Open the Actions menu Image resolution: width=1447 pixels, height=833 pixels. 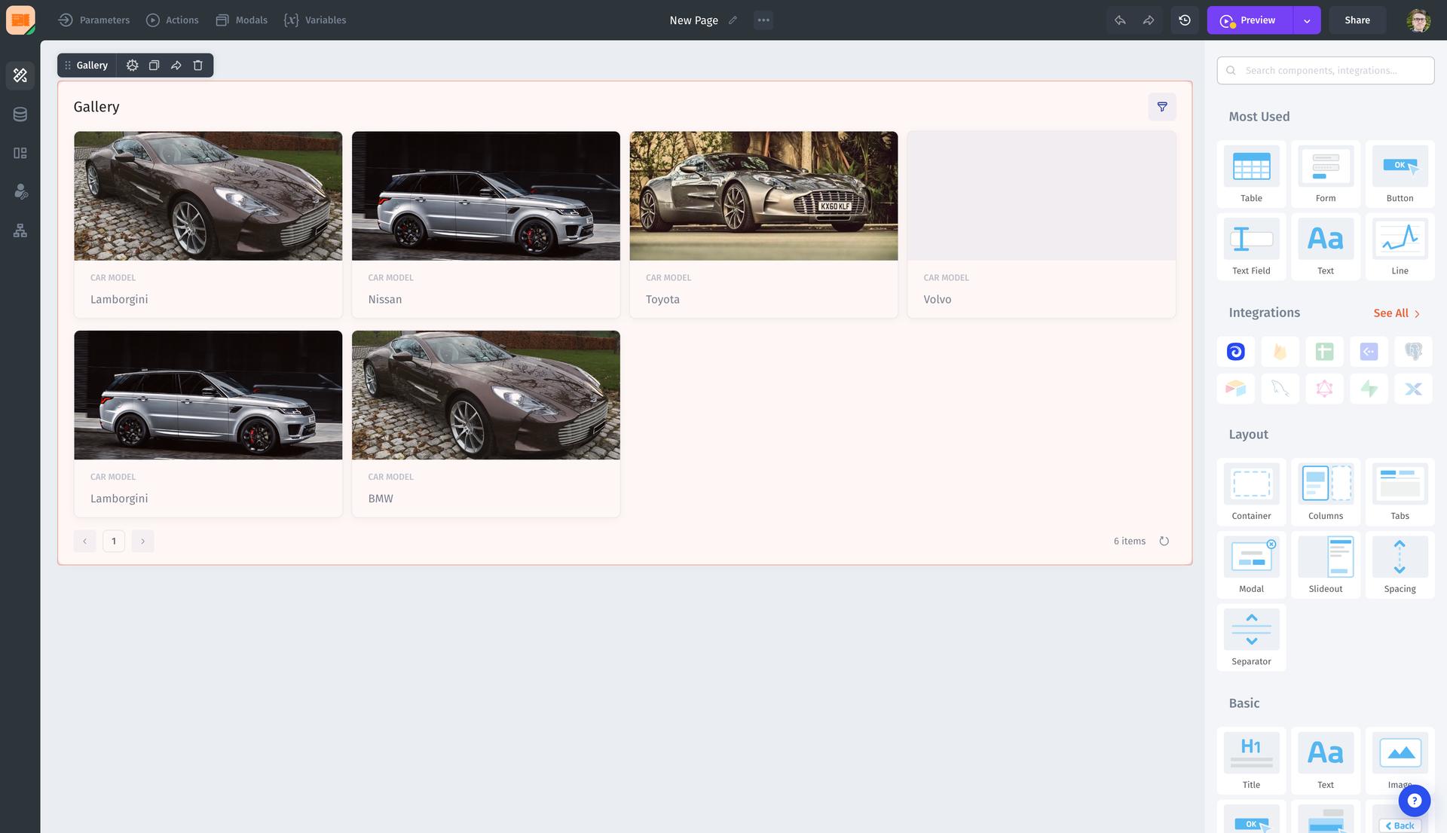pos(173,20)
